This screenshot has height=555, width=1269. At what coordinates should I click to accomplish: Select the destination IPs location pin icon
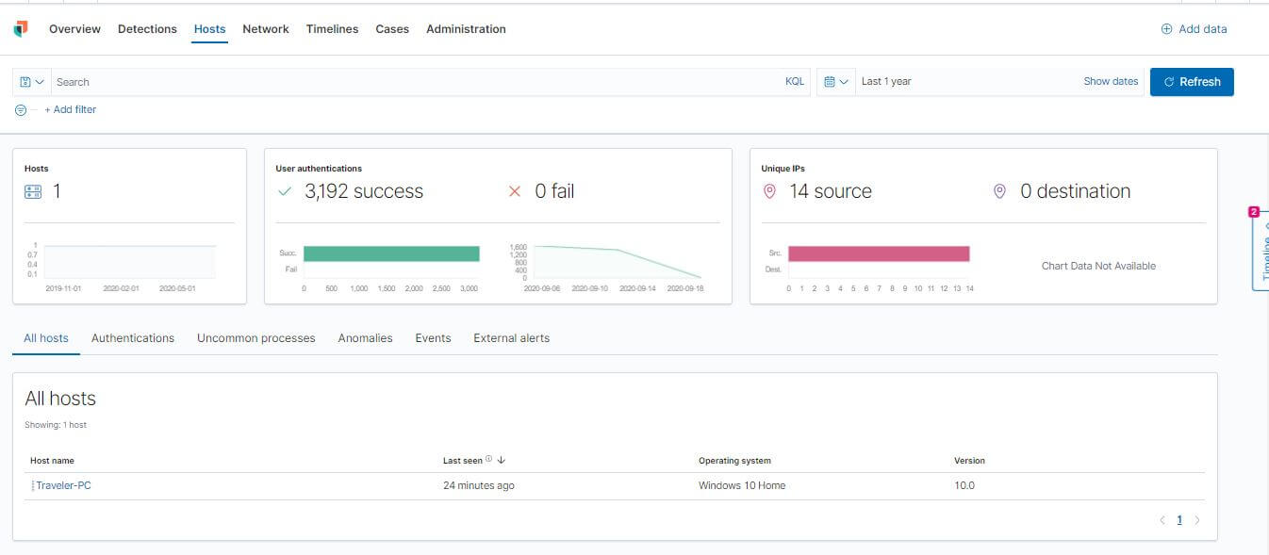[x=999, y=190]
